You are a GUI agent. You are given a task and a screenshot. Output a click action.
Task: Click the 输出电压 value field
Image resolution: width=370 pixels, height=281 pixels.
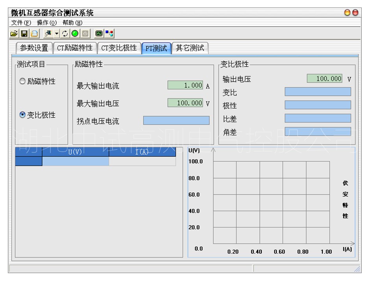click(x=324, y=79)
